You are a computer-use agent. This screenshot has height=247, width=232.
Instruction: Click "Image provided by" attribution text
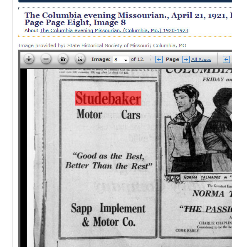pyautogui.click(x=102, y=45)
